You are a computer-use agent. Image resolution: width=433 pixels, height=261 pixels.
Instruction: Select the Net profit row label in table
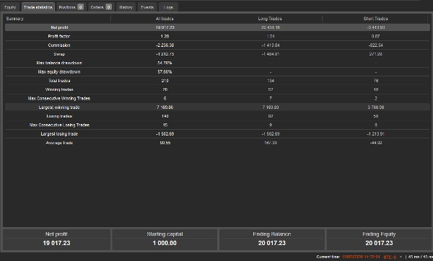click(59, 27)
